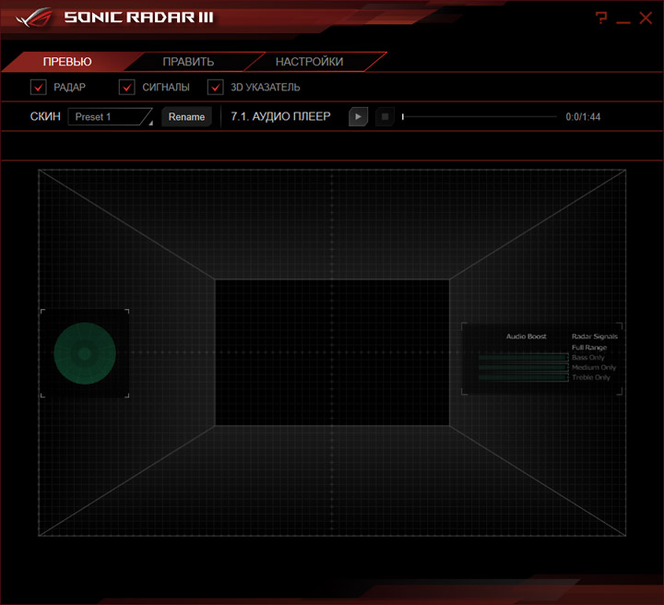Open the НАСТРОЙКИ tab
Viewport: 664px width, 605px height.
tap(310, 62)
